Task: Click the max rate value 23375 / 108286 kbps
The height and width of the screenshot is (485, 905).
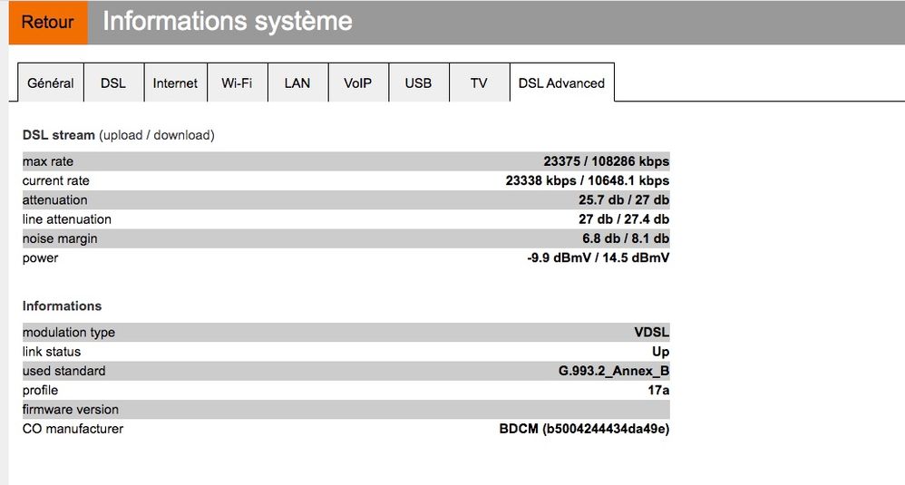Action: pyautogui.click(x=606, y=161)
